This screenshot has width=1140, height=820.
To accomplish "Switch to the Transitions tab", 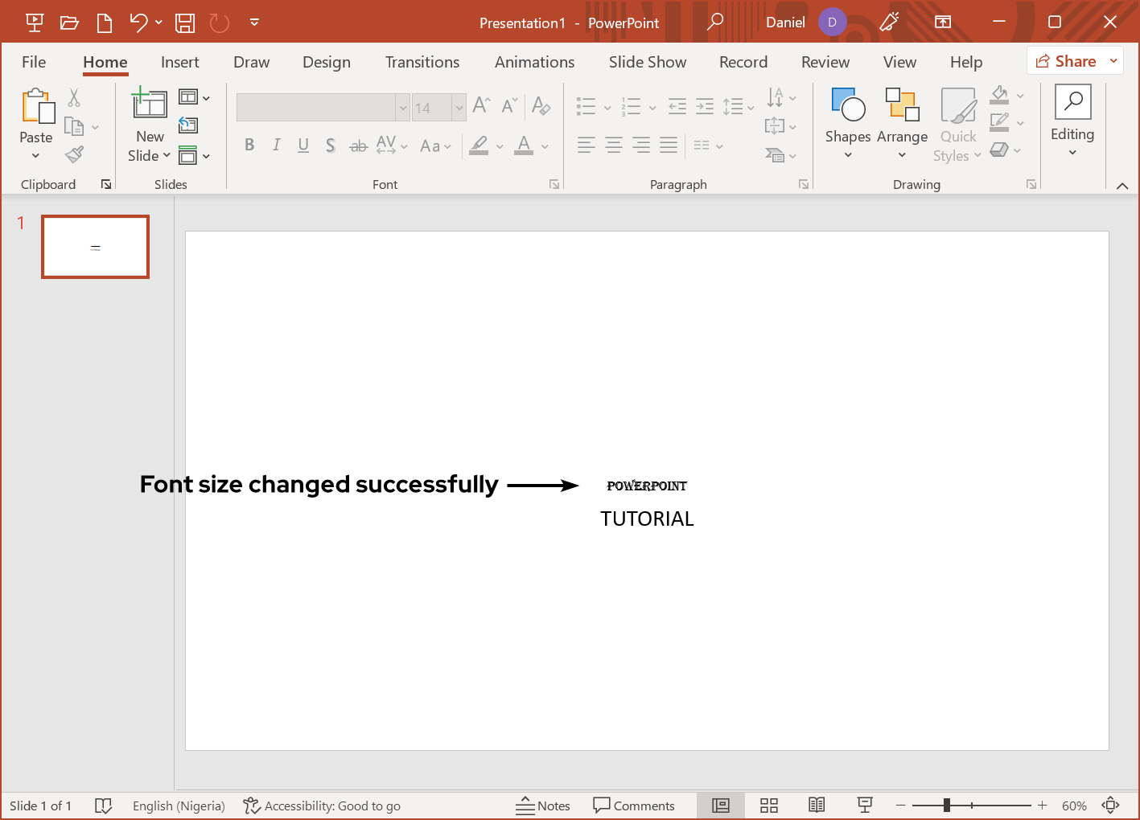I will coord(422,62).
